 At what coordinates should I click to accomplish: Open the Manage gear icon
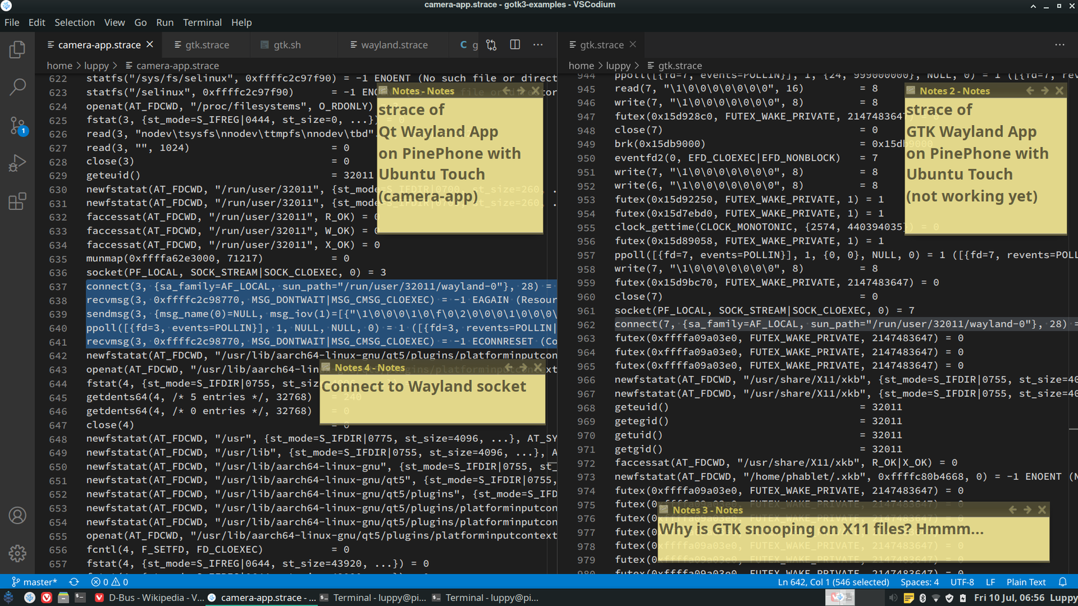click(x=17, y=554)
